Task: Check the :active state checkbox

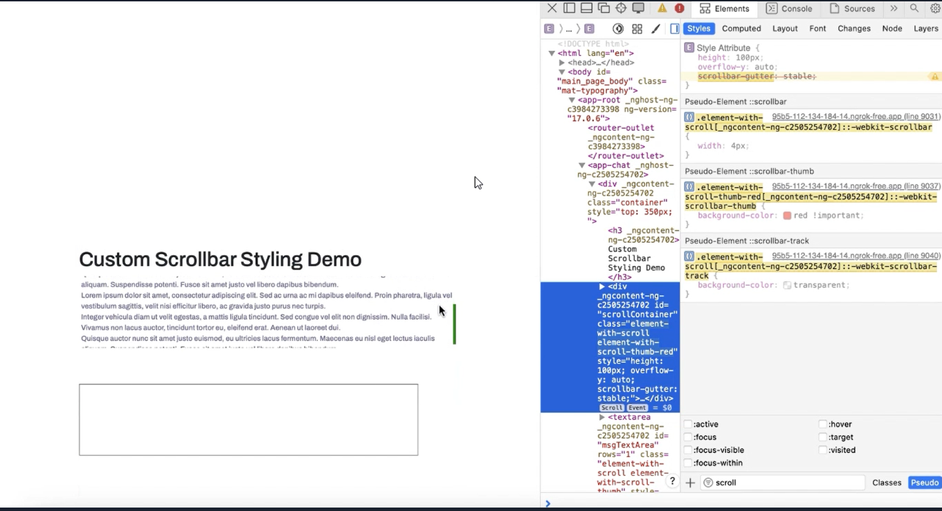Action: click(x=686, y=424)
